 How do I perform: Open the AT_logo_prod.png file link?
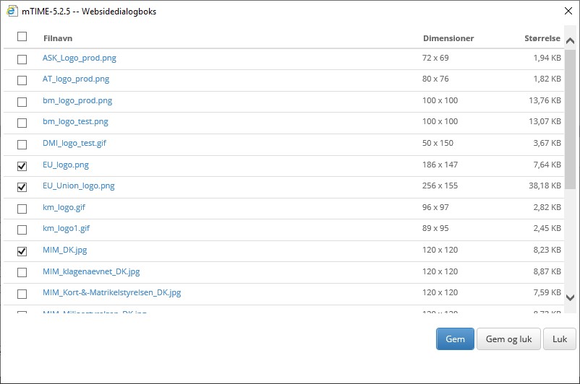pyautogui.click(x=76, y=79)
